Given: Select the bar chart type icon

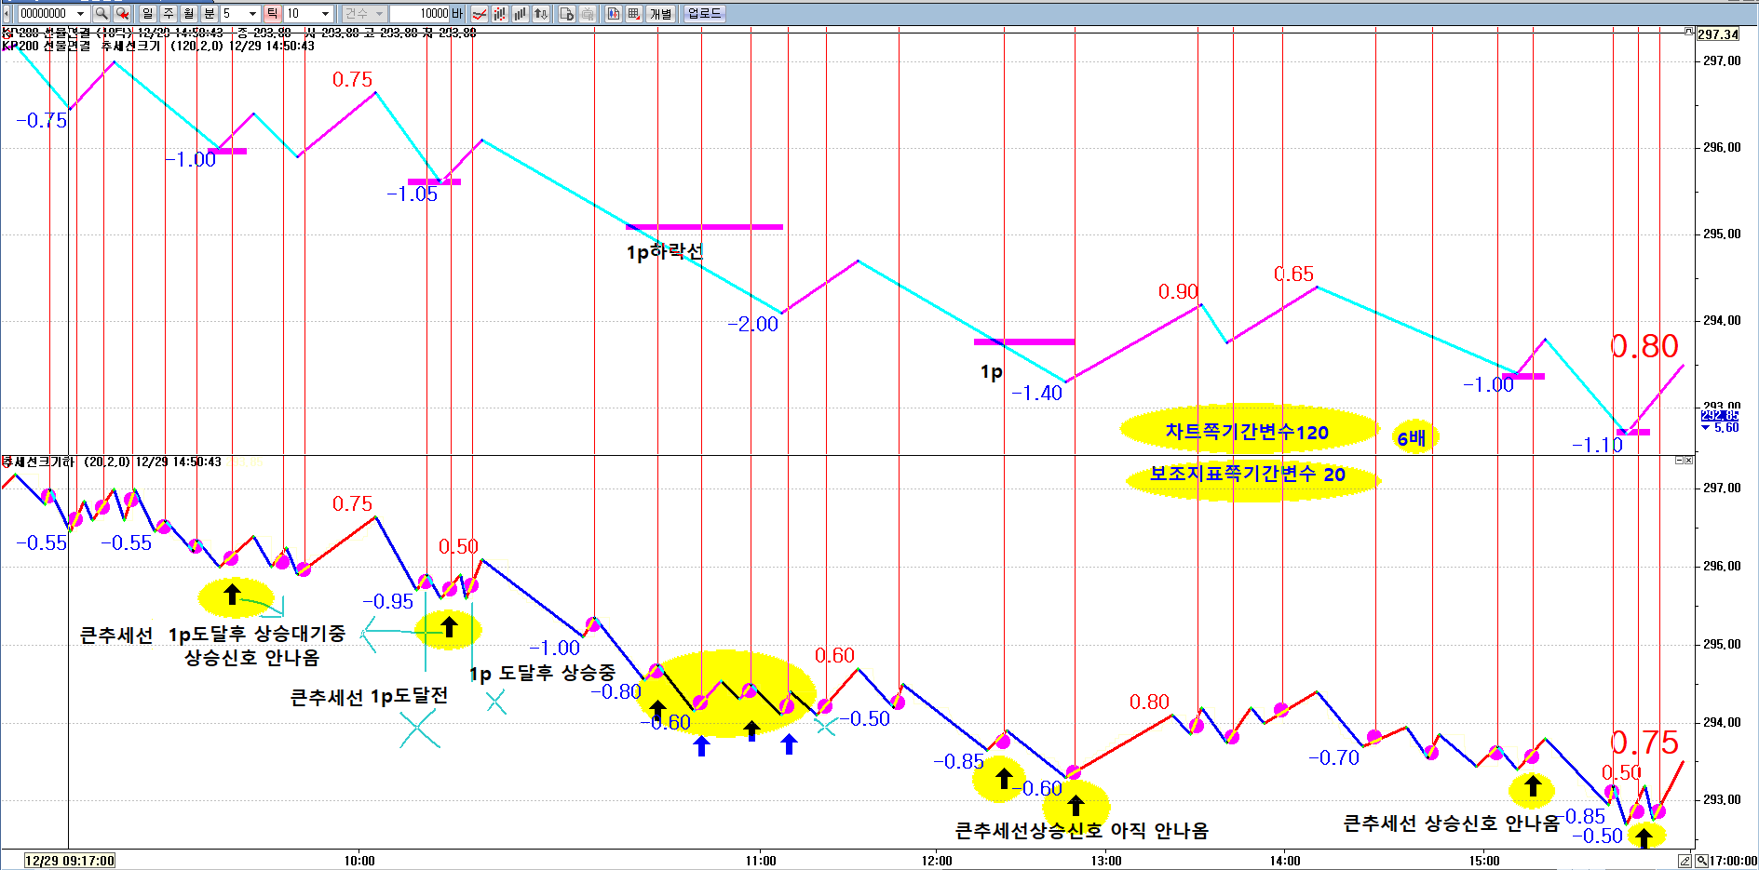Looking at the screenshot, I should click(x=520, y=13).
